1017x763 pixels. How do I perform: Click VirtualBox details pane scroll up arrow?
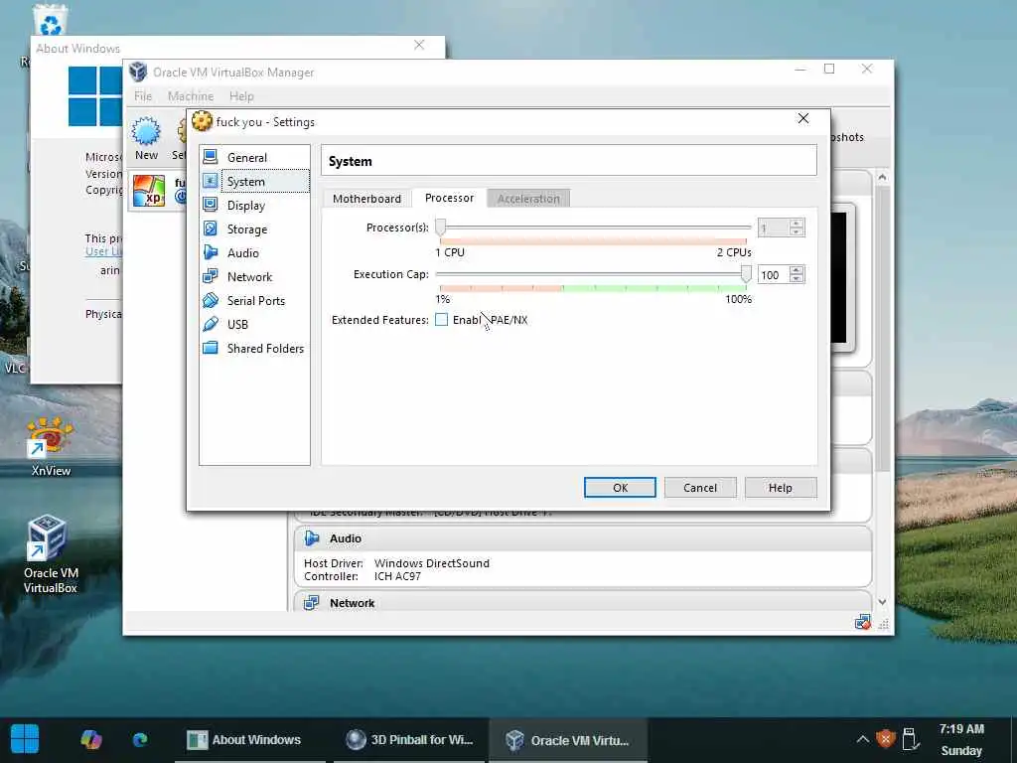click(x=882, y=177)
